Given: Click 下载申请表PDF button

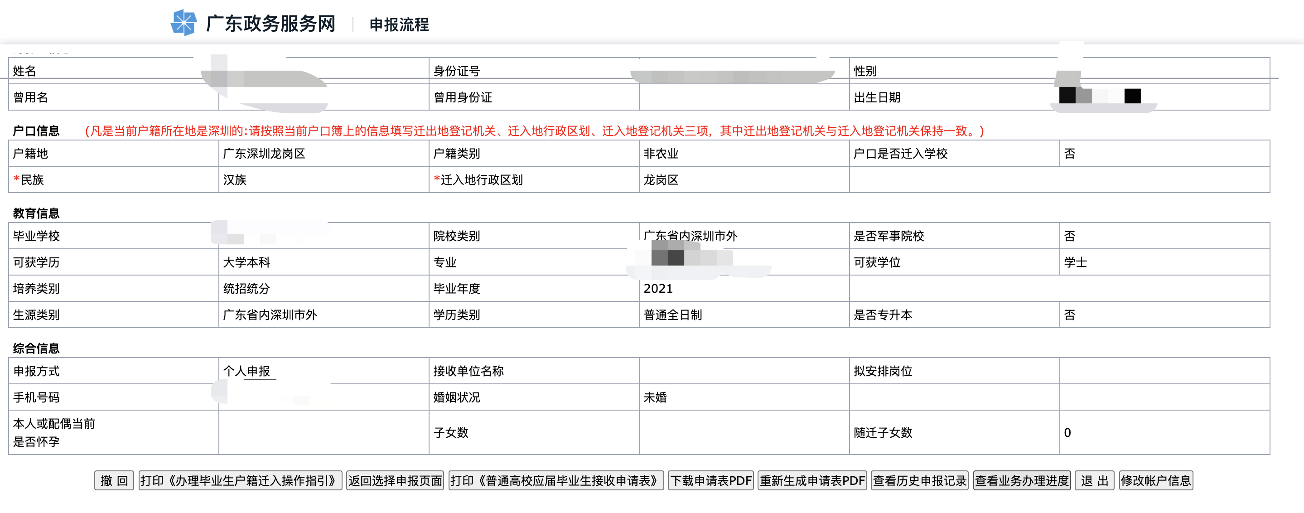Looking at the screenshot, I should tap(711, 480).
